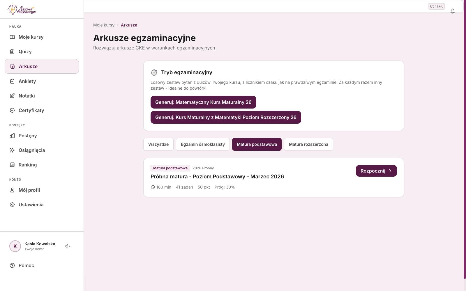466x291 pixels.
Task: Open notifications with the bell icon
Action: [x=453, y=11]
